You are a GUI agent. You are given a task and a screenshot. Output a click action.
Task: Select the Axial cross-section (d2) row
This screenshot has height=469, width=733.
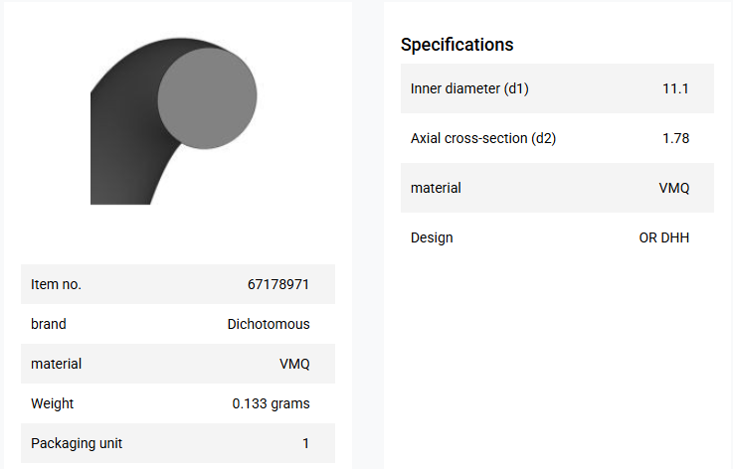[x=557, y=138]
